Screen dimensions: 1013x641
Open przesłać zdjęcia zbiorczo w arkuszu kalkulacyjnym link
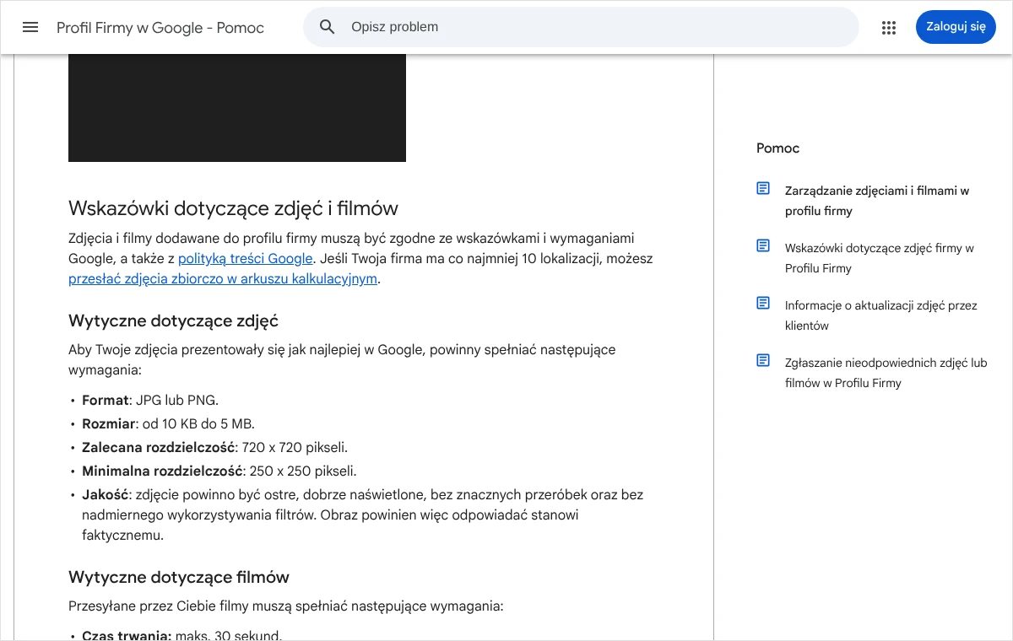[x=223, y=279]
